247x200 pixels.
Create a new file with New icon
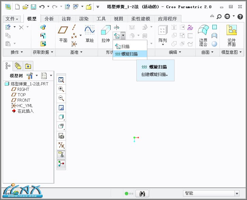17,7
